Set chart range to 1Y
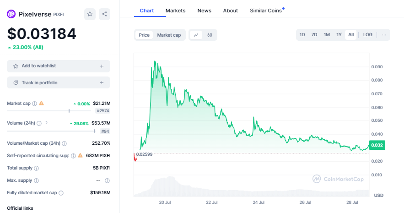Image resolution: width=404 pixels, height=213 pixels. click(x=339, y=35)
